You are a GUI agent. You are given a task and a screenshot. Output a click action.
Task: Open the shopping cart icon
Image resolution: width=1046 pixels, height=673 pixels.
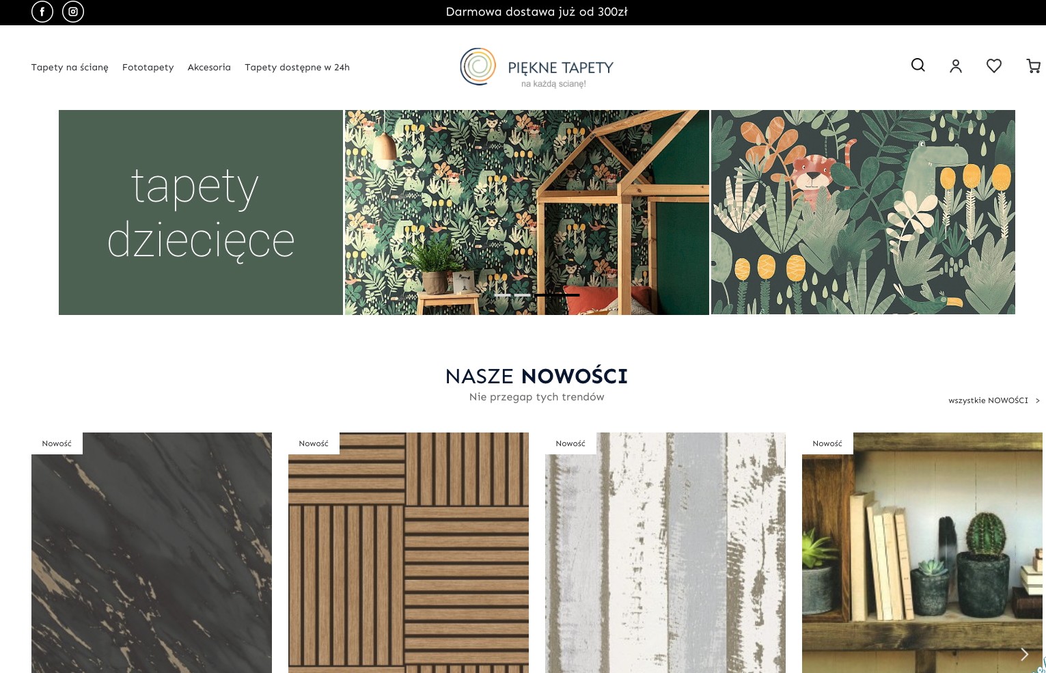tap(1034, 66)
